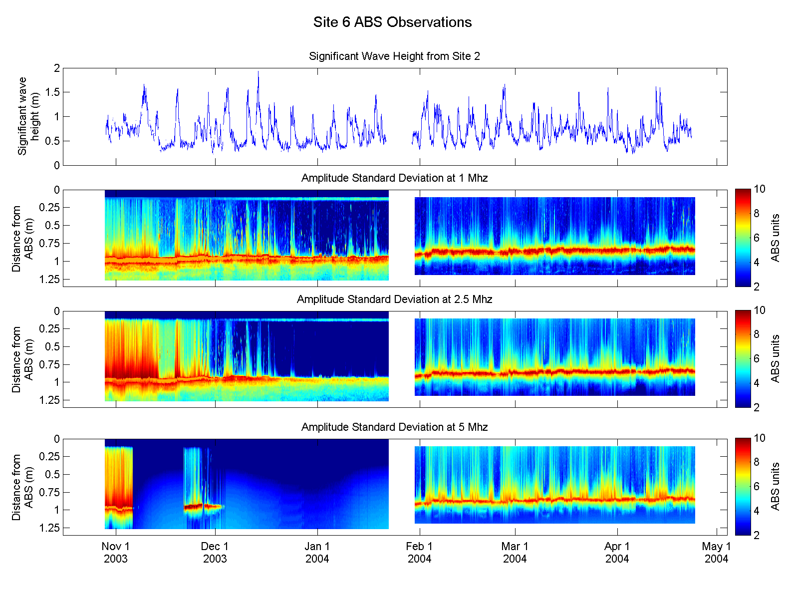786x599 pixels.
Task: Click the tallest peak in the wave height plot
Action: coord(258,73)
